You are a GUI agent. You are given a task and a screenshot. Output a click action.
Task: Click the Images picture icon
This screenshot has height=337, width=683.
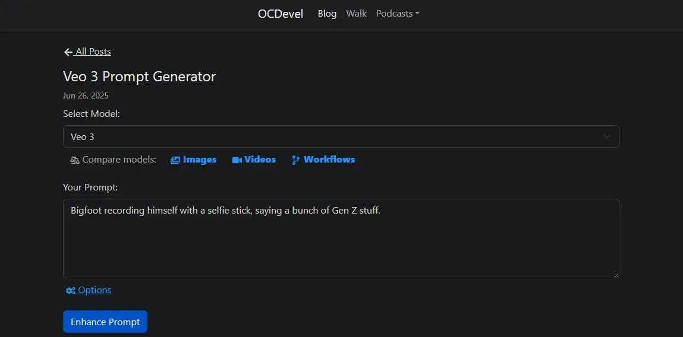pyautogui.click(x=175, y=160)
